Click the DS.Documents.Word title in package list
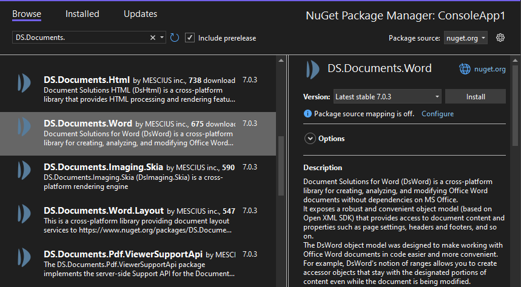 pos(88,124)
